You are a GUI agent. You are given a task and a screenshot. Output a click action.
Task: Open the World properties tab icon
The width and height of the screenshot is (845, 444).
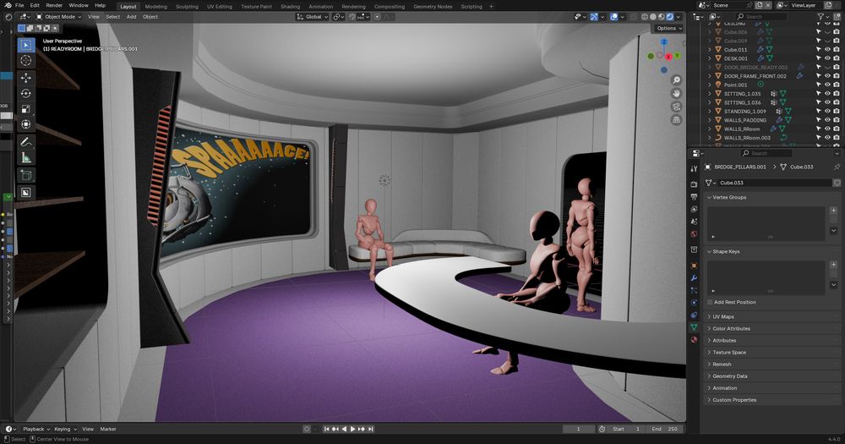coord(694,234)
